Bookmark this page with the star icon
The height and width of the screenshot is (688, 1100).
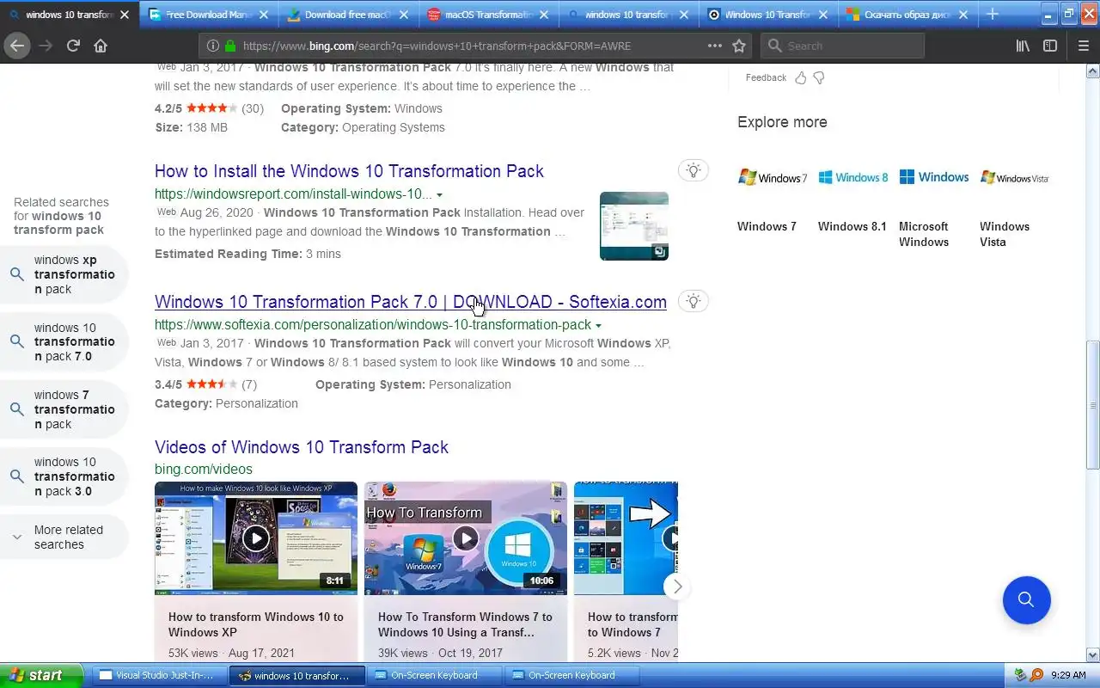(x=739, y=46)
